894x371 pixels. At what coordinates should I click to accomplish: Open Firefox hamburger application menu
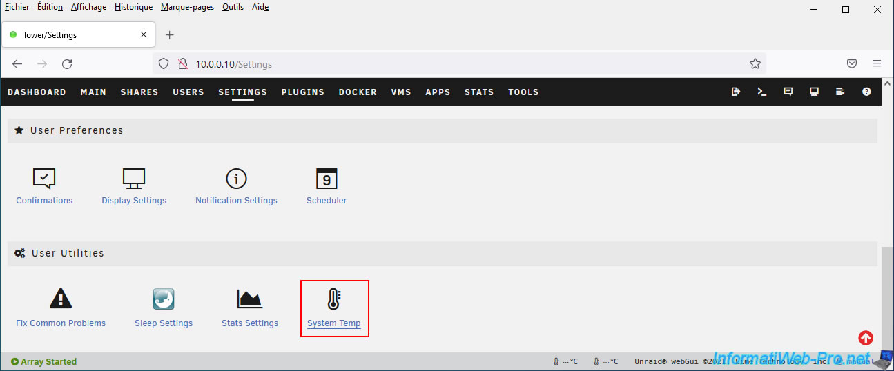coord(877,63)
